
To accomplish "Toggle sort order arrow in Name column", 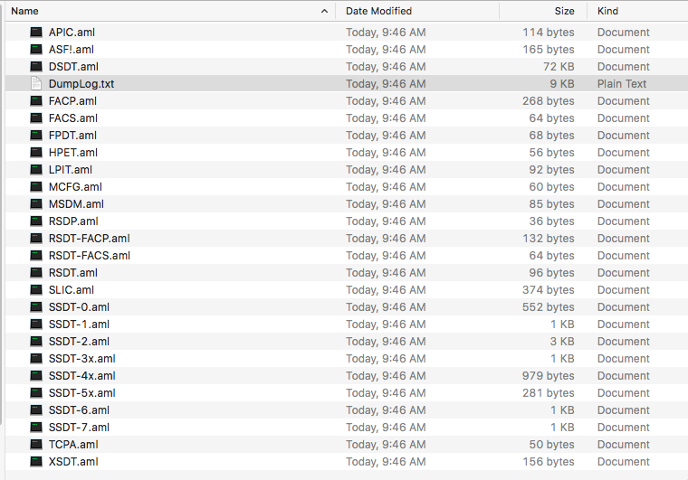I will click(x=324, y=12).
